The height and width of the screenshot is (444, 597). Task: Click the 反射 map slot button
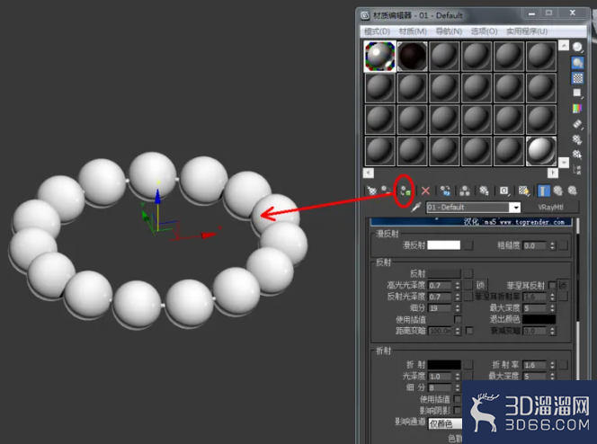click(468, 273)
